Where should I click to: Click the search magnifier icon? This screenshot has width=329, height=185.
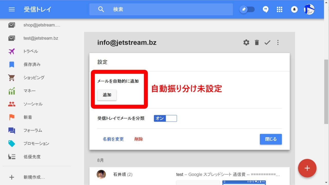(x=101, y=10)
